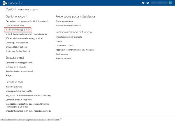Click the Outlook logo icon
175x121 pixels.
5,3
